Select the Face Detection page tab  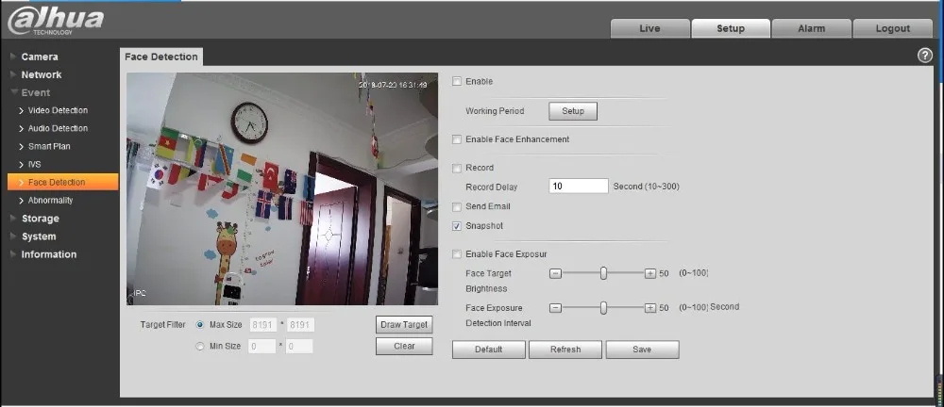161,57
